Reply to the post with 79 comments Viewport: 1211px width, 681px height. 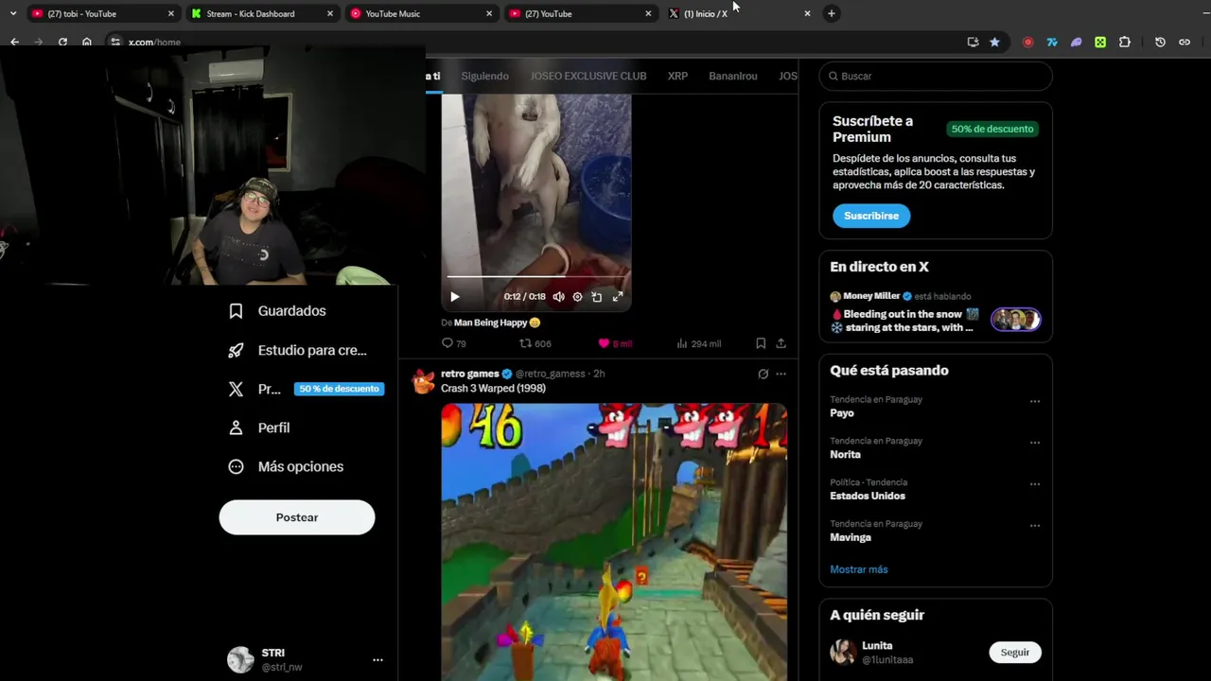point(454,343)
